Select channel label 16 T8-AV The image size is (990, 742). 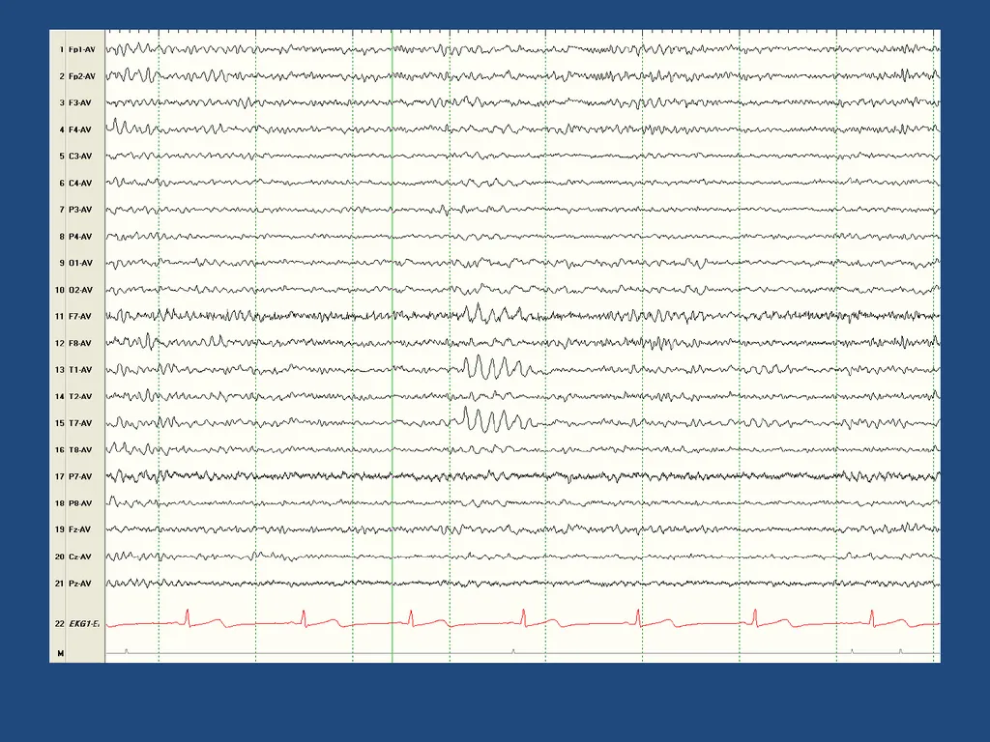click(73, 450)
